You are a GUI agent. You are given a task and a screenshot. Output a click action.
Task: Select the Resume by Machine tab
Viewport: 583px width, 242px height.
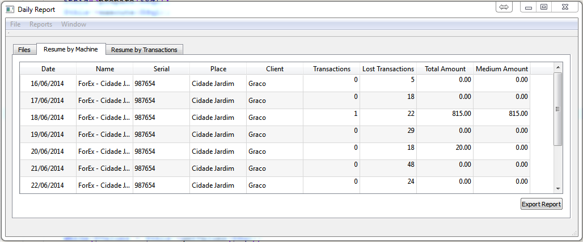coord(70,49)
